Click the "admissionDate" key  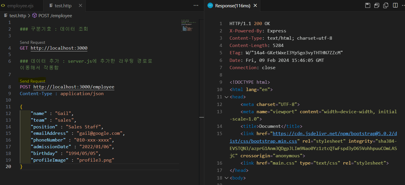click(x=51, y=147)
